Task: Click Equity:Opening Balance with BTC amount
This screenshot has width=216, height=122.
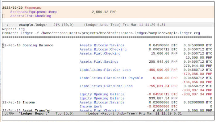Action: point(102,94)
